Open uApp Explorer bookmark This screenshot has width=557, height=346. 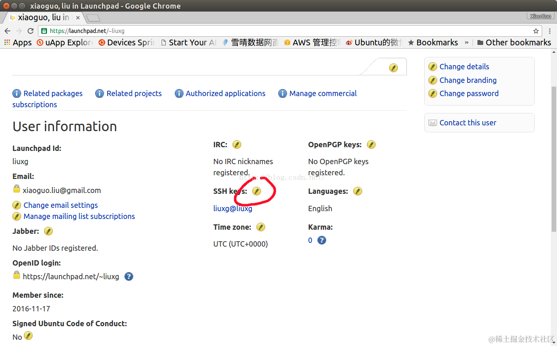(65, 42)
